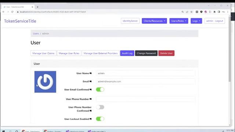Click the zoom magnifier icon in address bar
The width and height of the screenshot is (235, 132).
(182, 12)
